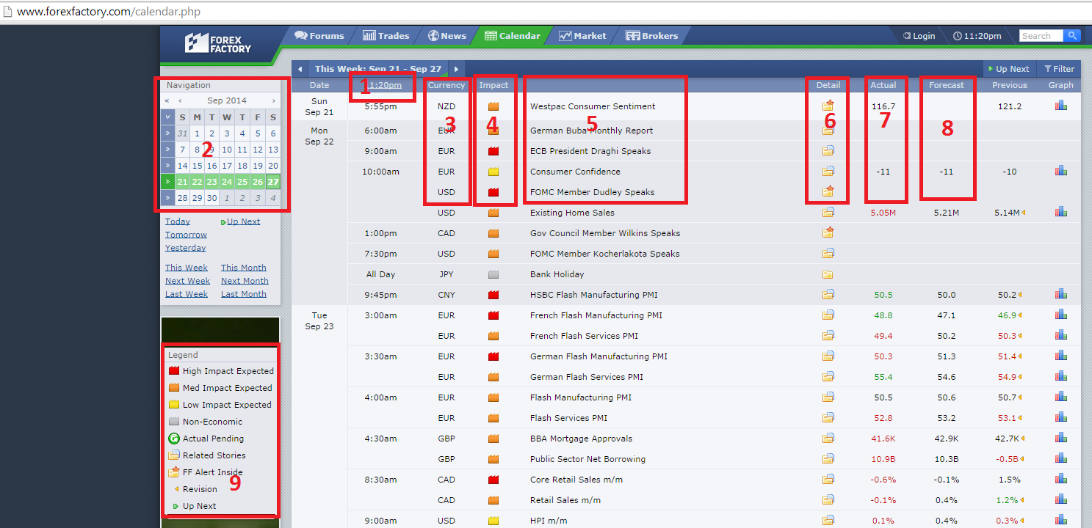The height and width of the screenshot is (528, 1092).
Task: Open the Calendar tab
Action: tap(513, 35)
